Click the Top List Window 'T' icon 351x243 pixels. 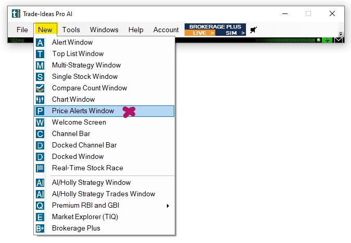pos(40,54)
